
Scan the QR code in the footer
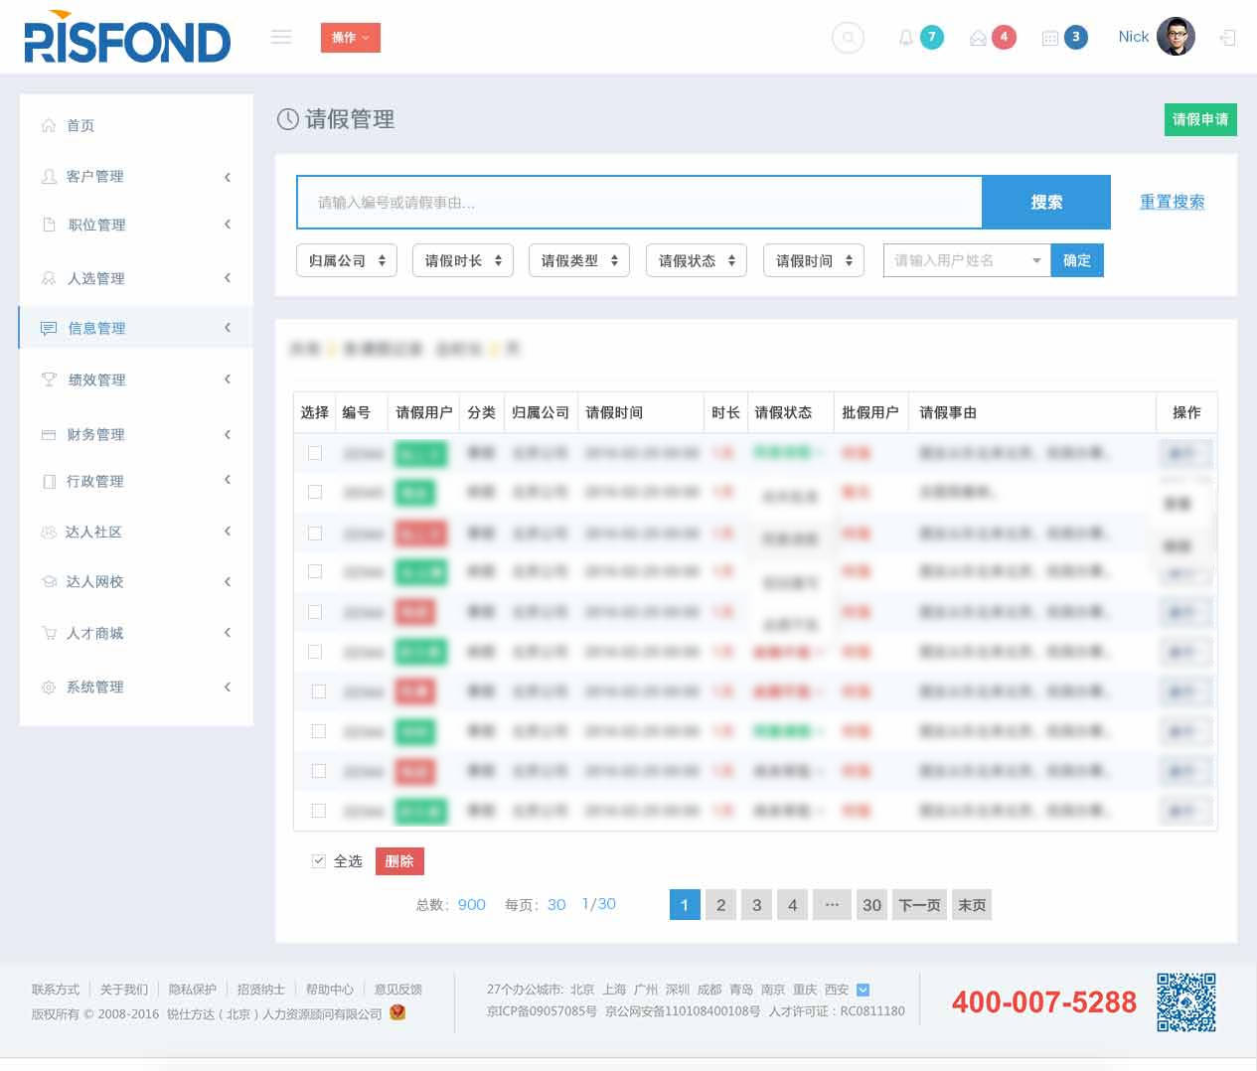coord(1185,1001)
